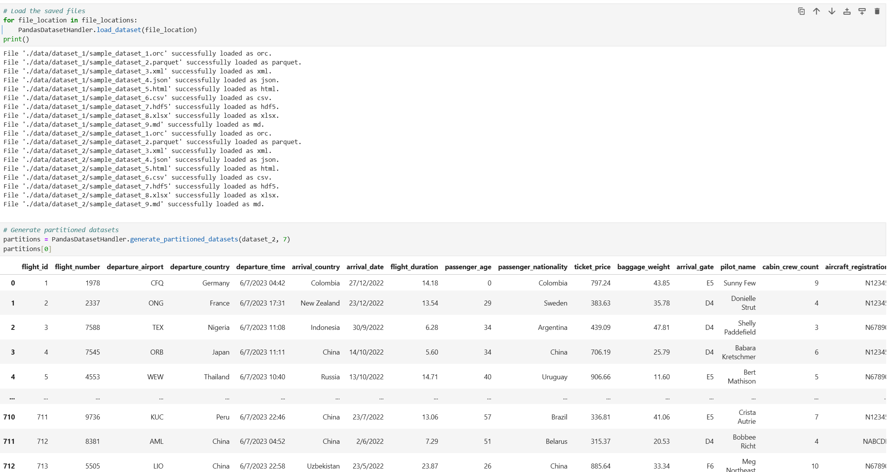
Task: Insert a new cell above
Action: point(846,11)
